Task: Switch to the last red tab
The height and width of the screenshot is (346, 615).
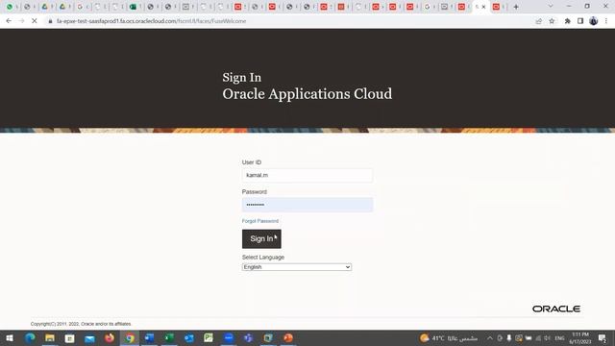Action: pos(496,7)
